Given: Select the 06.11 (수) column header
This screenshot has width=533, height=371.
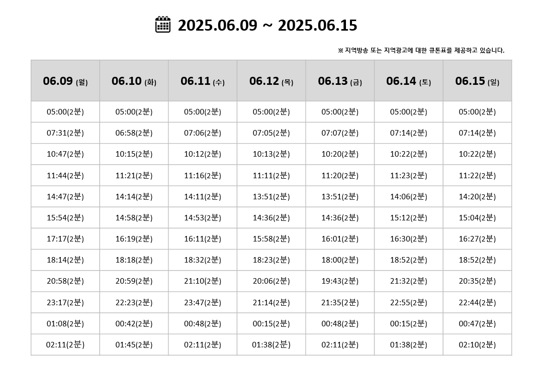Looking at the screenshot, I should click(x=203, y=81).
